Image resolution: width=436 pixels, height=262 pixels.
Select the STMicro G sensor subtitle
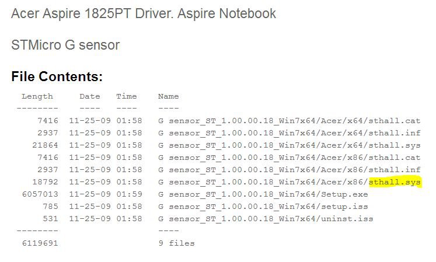pyautogui.click(x=65, y=45)
